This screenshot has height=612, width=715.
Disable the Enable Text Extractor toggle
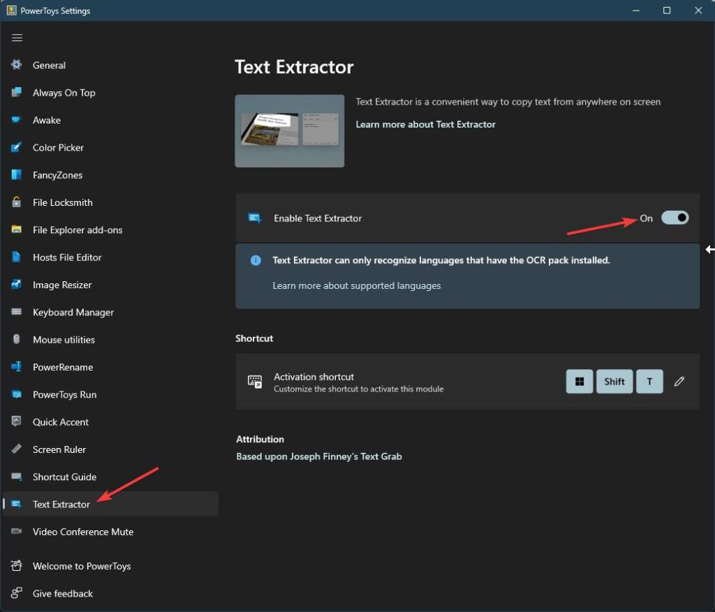point(675,218)
